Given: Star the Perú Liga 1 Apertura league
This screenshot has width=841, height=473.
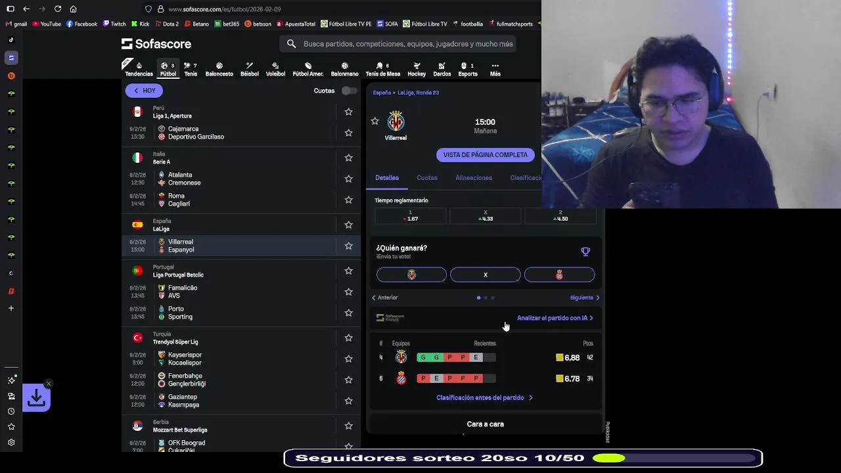Looking at the screenshot, I should 348,112.
